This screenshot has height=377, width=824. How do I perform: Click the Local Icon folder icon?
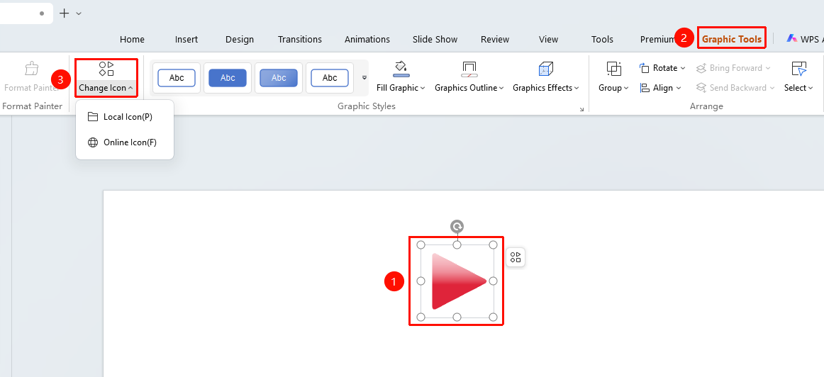click(x=93, y=116)
